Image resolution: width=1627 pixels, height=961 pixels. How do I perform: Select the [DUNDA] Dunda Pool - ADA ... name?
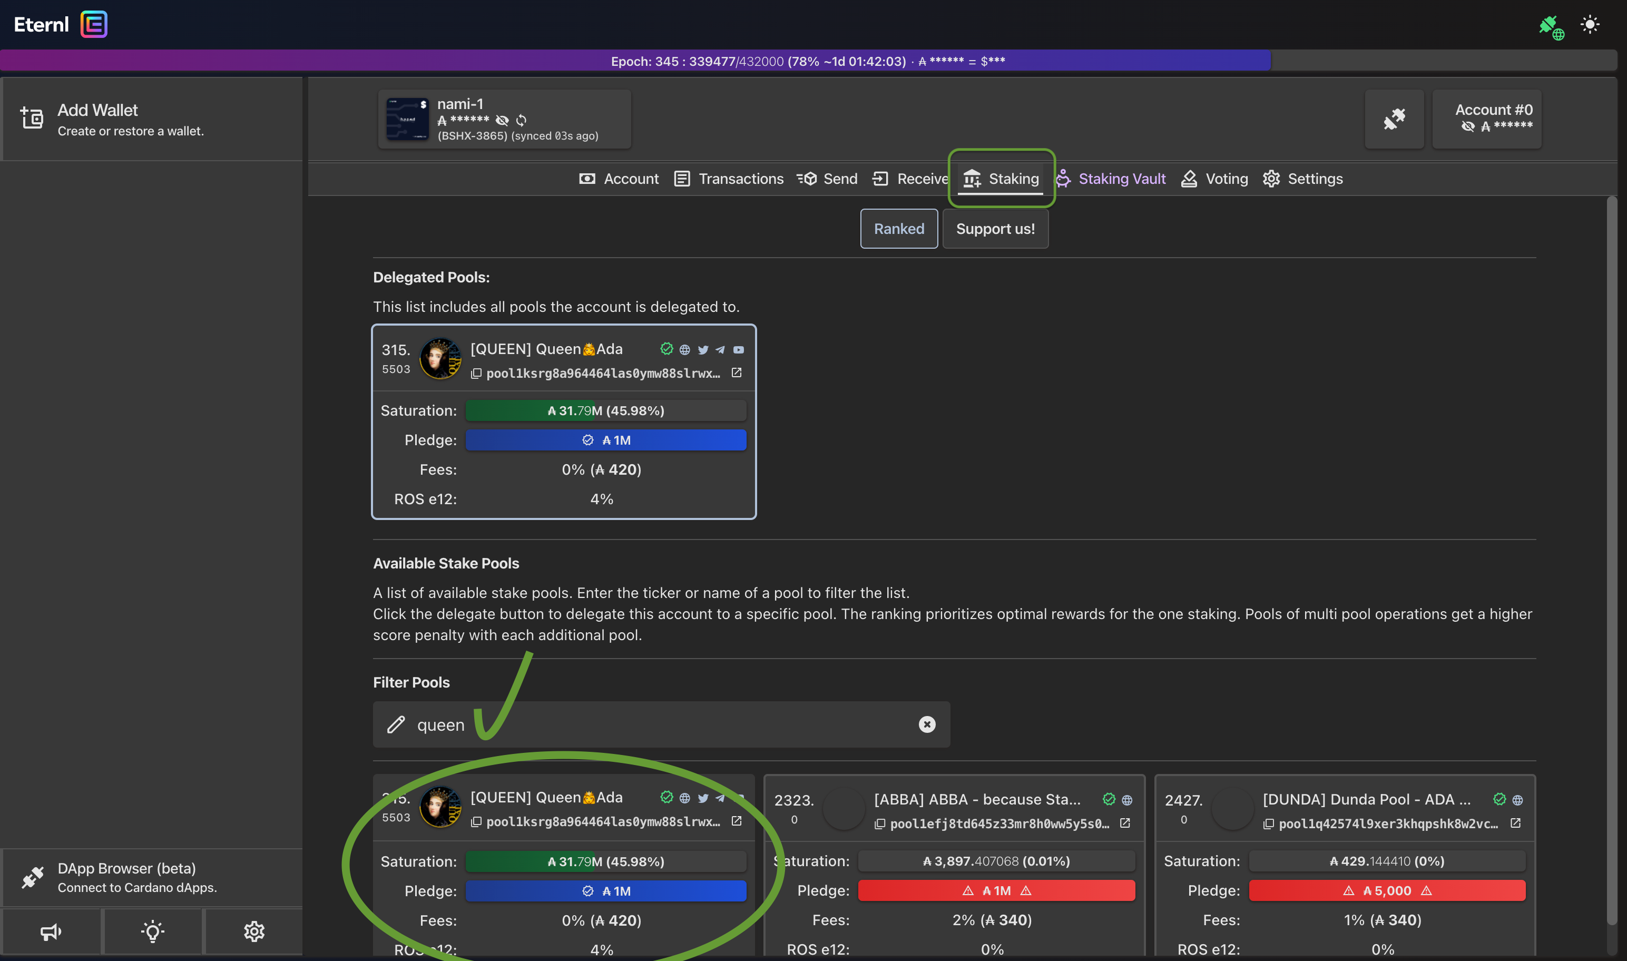(1367, 800)
